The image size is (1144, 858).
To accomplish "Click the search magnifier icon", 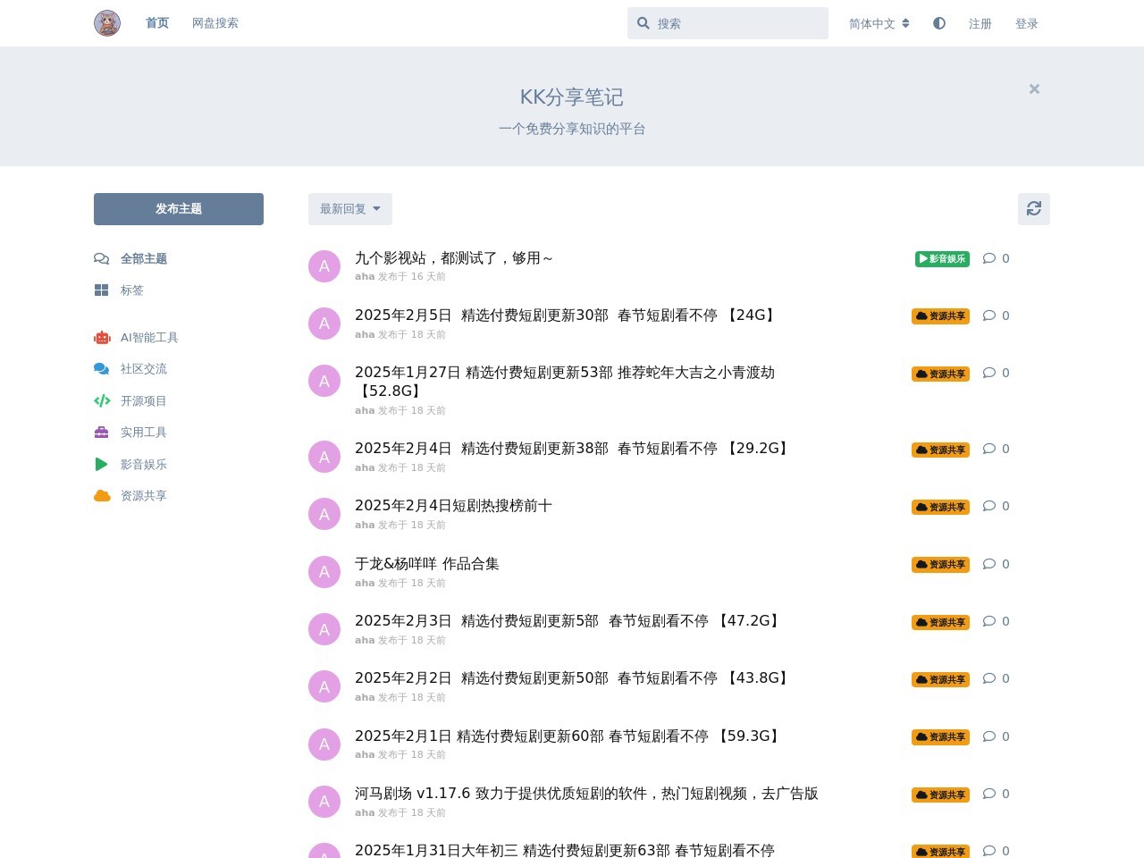I will (x=643, y=23).
